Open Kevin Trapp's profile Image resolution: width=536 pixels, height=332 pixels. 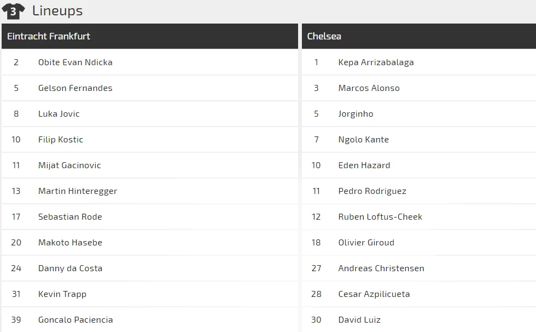(62, 294)
